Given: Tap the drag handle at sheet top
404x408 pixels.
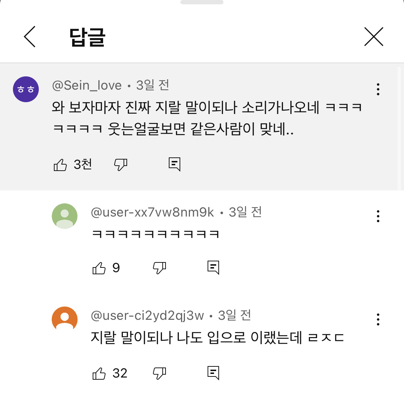Looking at the screenshot, I should pos(202,2).
